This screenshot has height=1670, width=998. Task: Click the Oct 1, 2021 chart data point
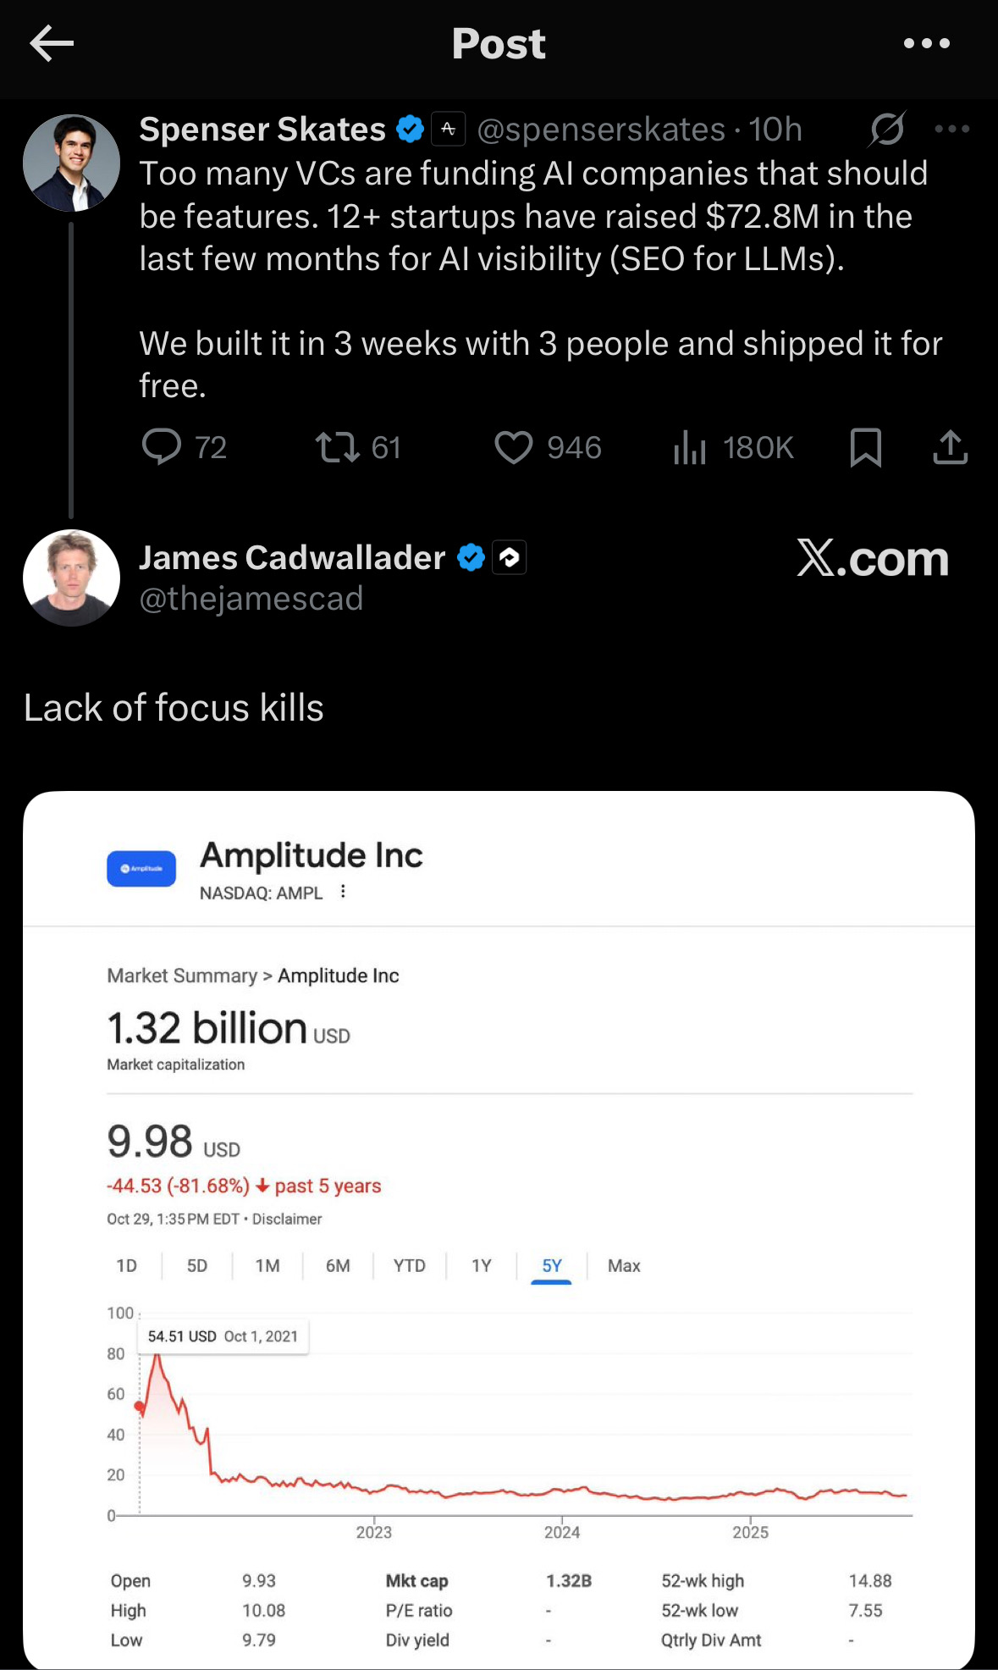(x=141, y=1407)
